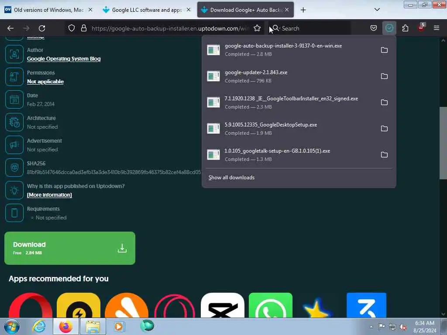
Task: Open the media player taskbar icon
Action: click(119, 326)
